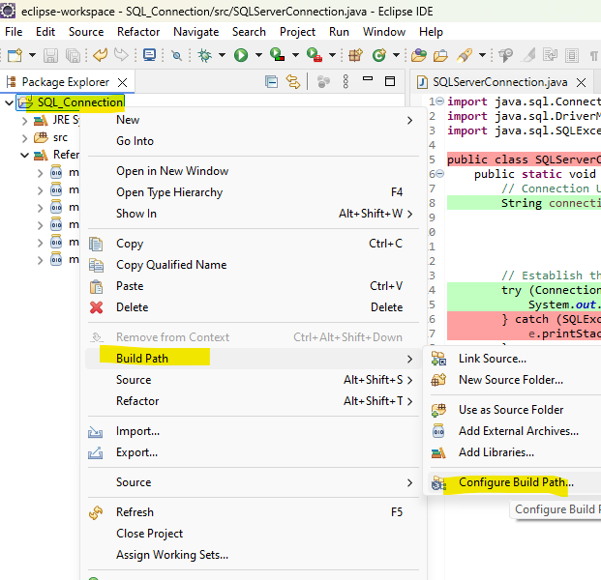Choose Close Project in context menu
Viewport: 601px width, 580px height.
253,534
